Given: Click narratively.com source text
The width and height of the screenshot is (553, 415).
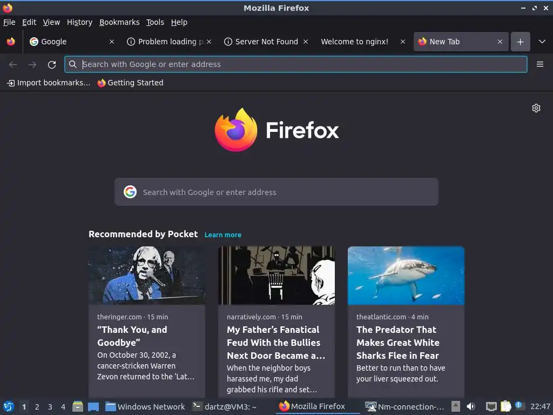Looking at the screenshot, I should click(x=251, y=317).
